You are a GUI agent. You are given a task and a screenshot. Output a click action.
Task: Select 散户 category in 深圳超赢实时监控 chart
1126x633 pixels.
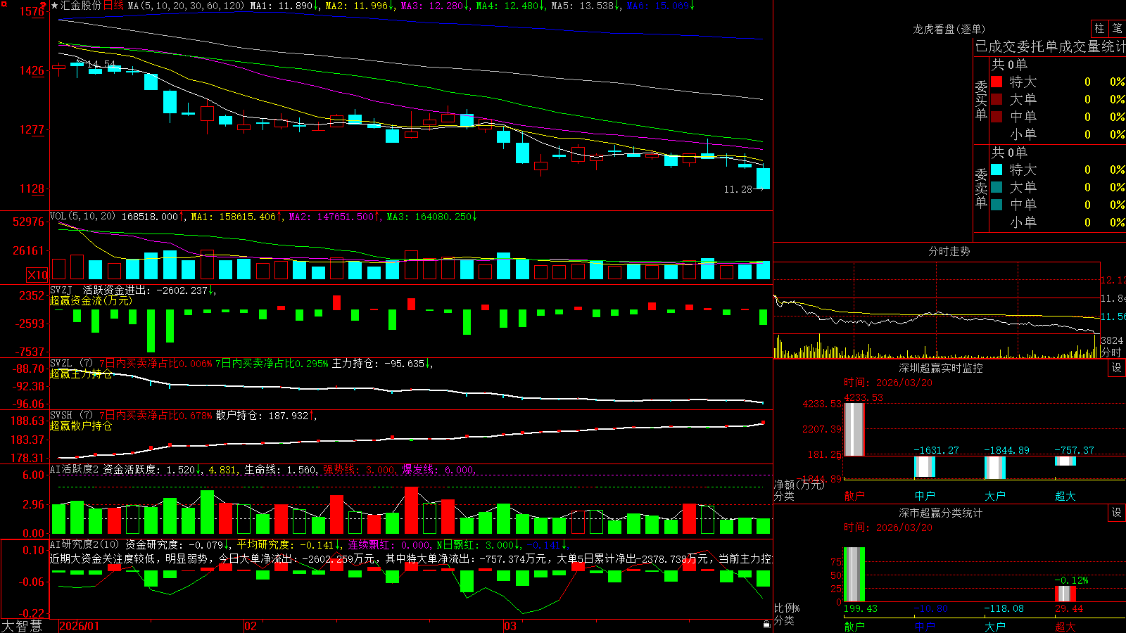854,496
